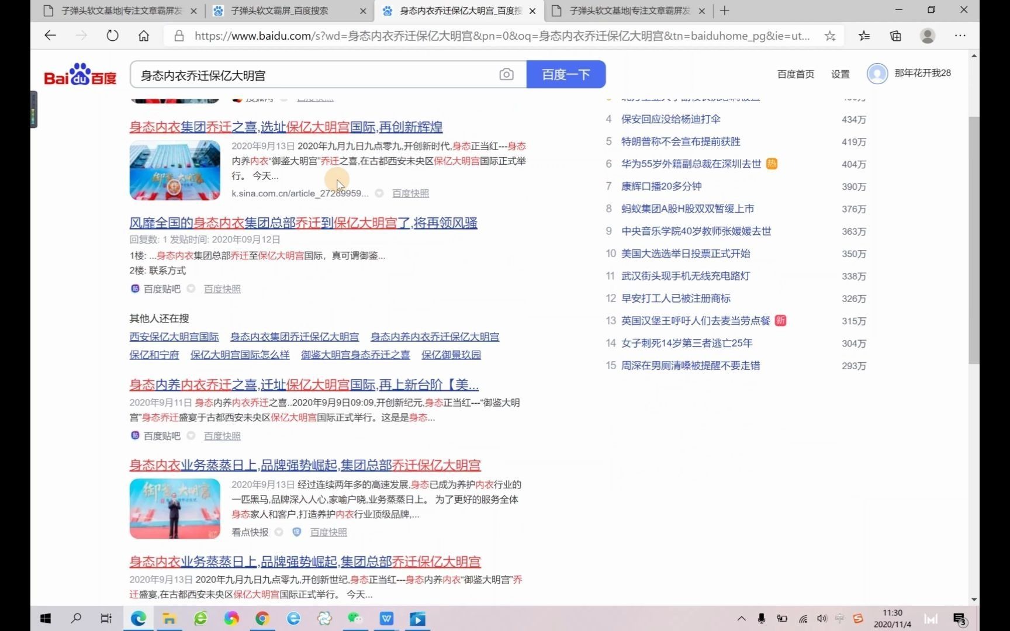
Task: Click the microphone tray icon
Action: (761, 618)
